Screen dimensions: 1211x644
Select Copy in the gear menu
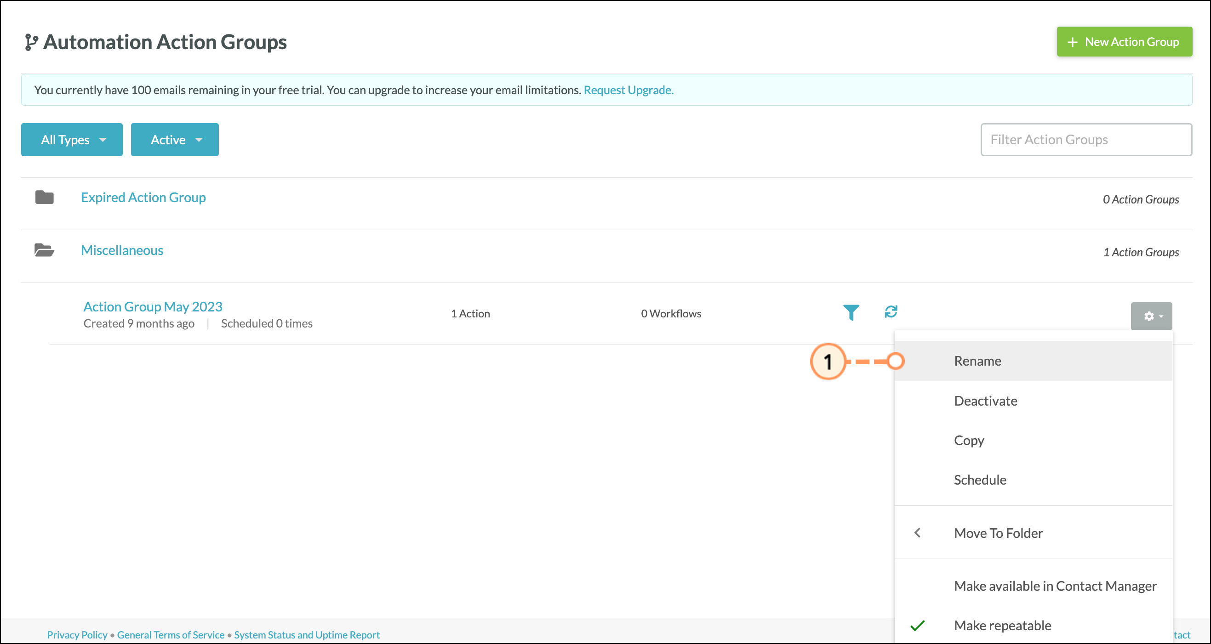pyautogui.click(x=1033, y=440)
